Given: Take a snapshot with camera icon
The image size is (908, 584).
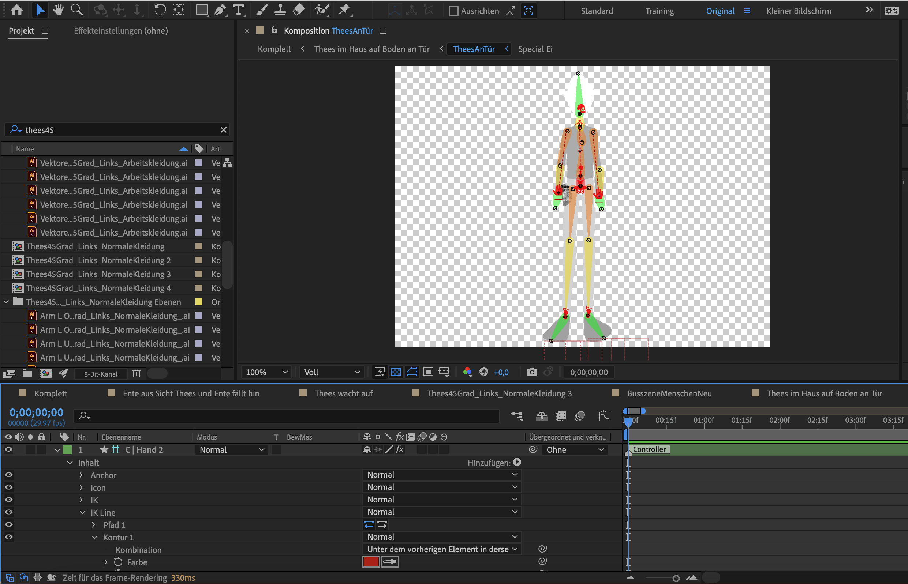Looking at the screenshot, I should coord(532,372).
